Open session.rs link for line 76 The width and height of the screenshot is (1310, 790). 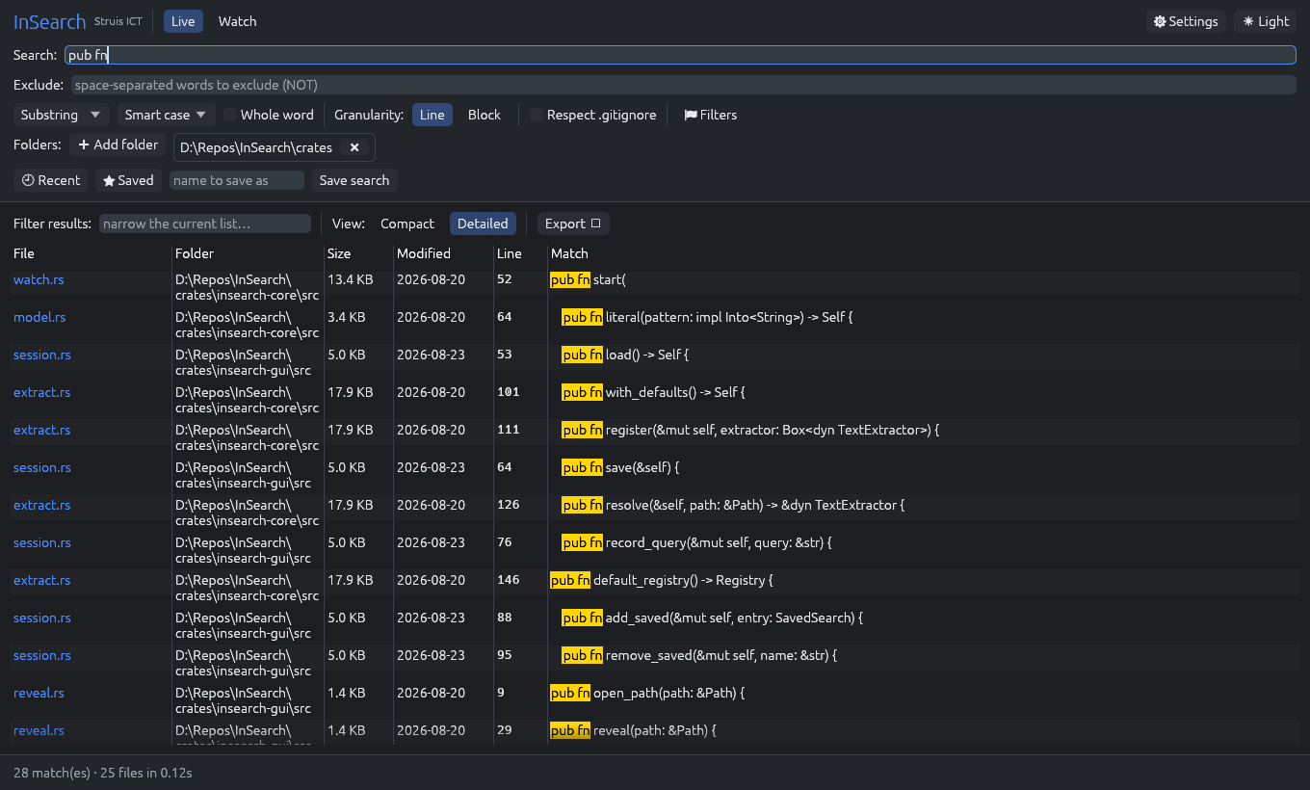(x=42, y=542)
